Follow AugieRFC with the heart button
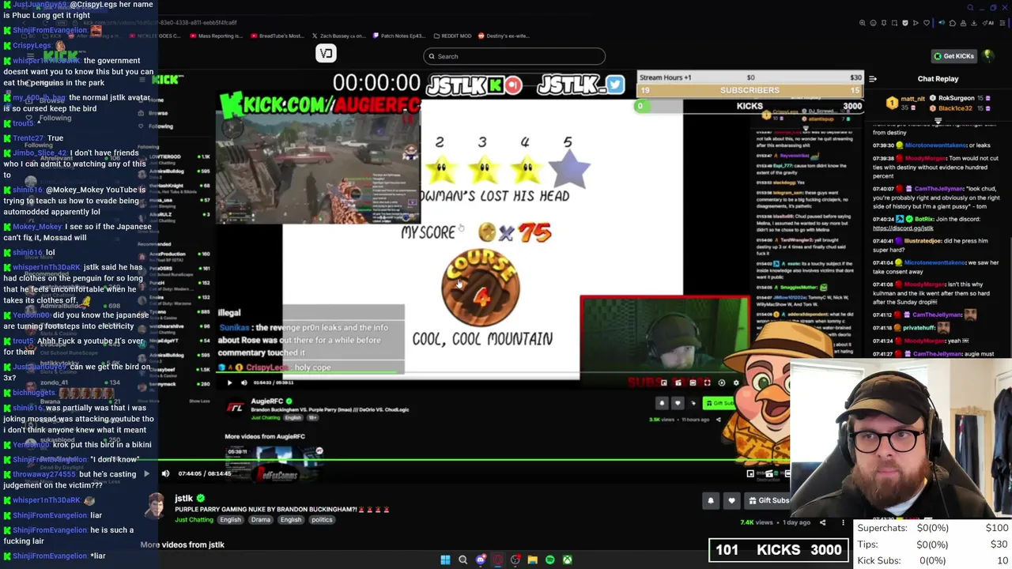The height and width of the screenshot is (569, 1012). point(678,403)
